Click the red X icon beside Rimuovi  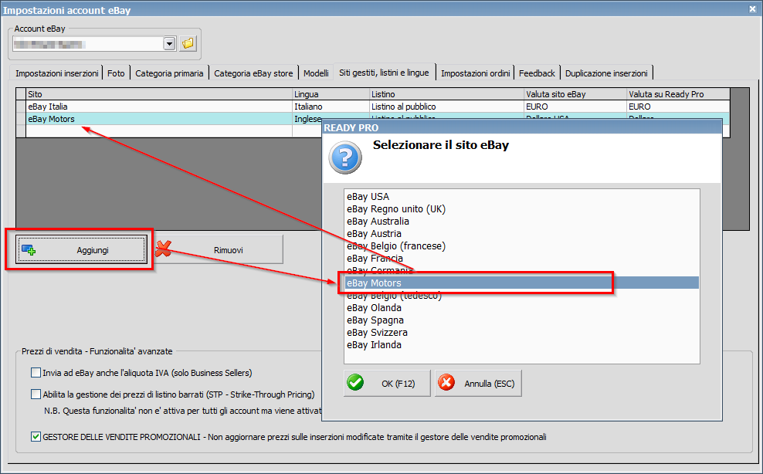pos(164,249)
